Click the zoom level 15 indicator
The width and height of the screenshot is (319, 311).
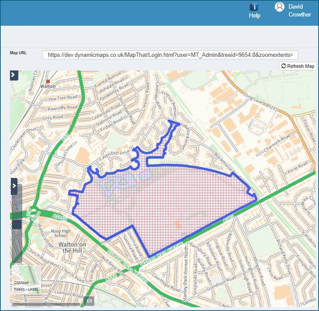(89, 301)
